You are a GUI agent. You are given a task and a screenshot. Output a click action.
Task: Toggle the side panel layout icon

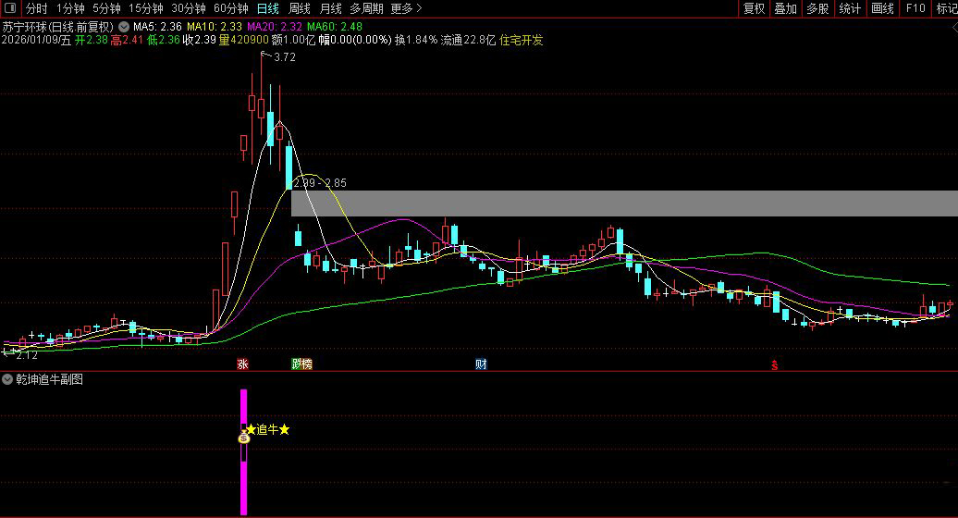10,8
